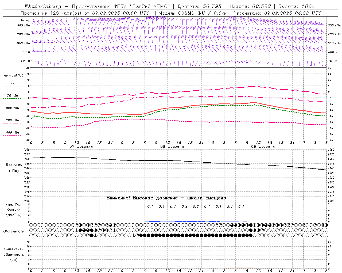Click the 08 февраля date label
Screen dimensions: 342x273
[x=172, y=147]
